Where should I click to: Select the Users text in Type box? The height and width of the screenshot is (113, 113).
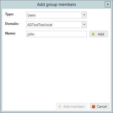[x=31, y=15]
